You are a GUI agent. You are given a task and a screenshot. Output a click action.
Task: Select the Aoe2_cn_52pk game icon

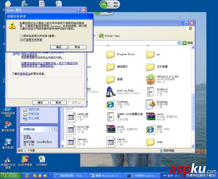pyautogui.click(x=110, y=92)
